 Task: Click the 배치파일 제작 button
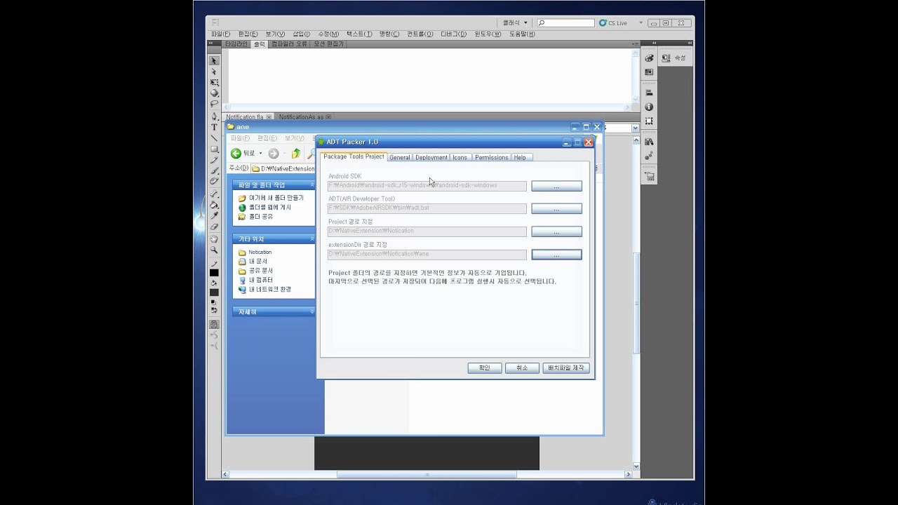[566, 368]
